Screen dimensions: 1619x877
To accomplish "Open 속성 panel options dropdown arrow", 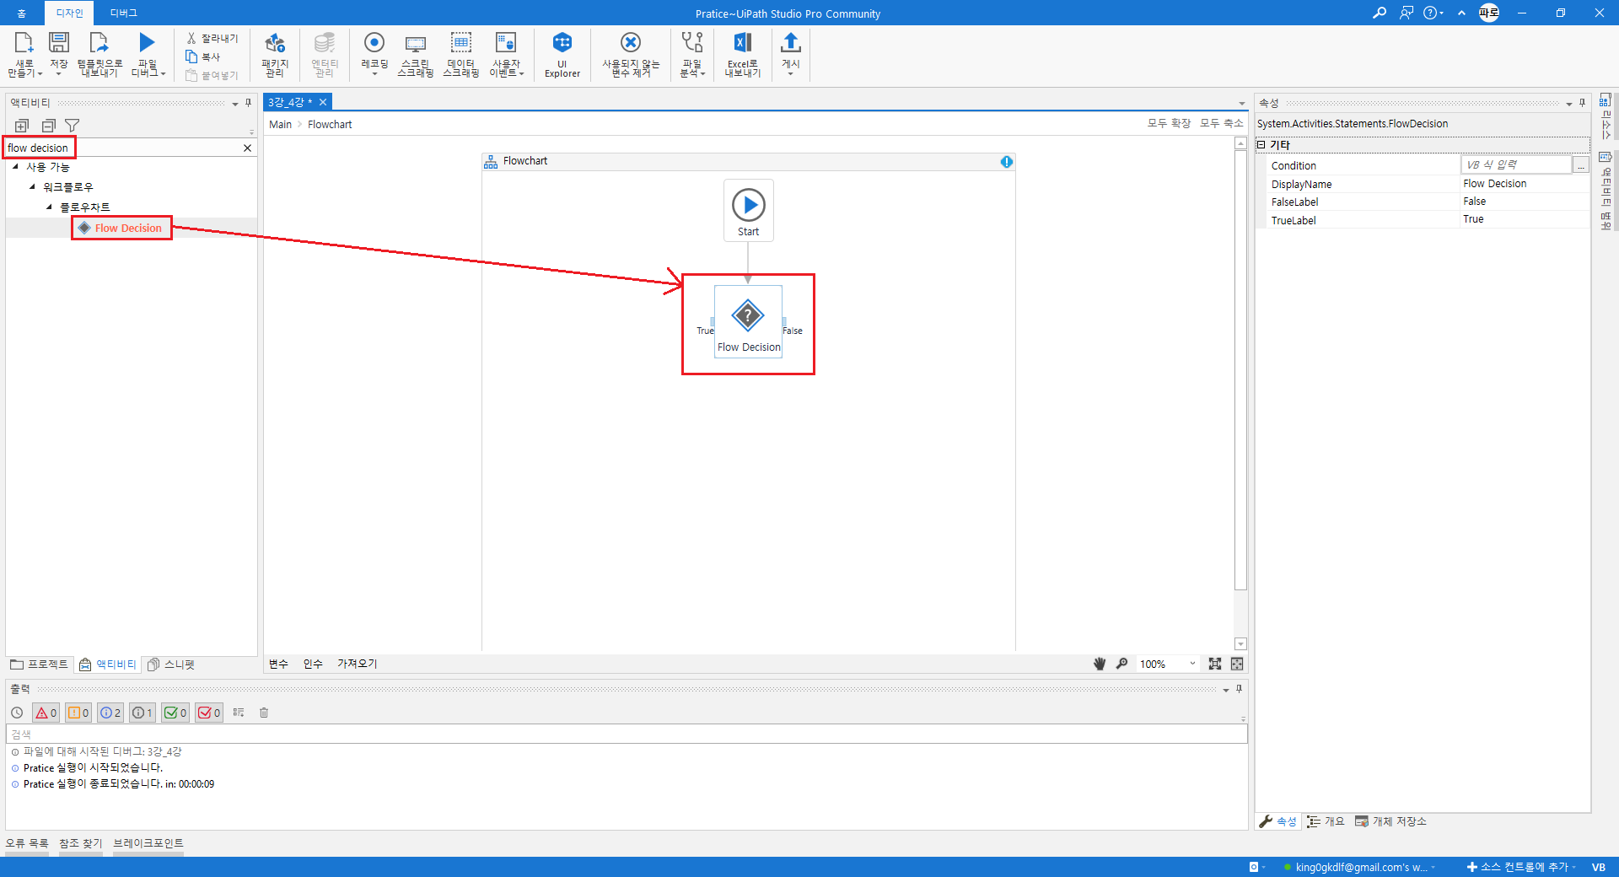I will [1569, 104].
